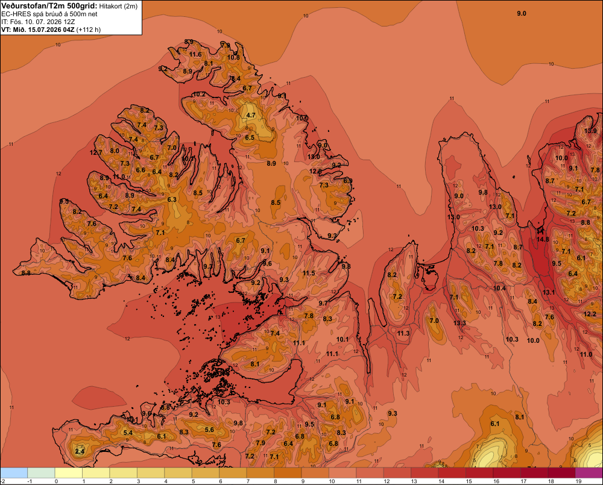
Task: Click the 10.4 temperature value on the map
Action: point(499,288)
